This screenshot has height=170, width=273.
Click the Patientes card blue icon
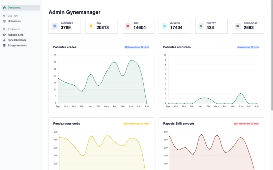55,26
